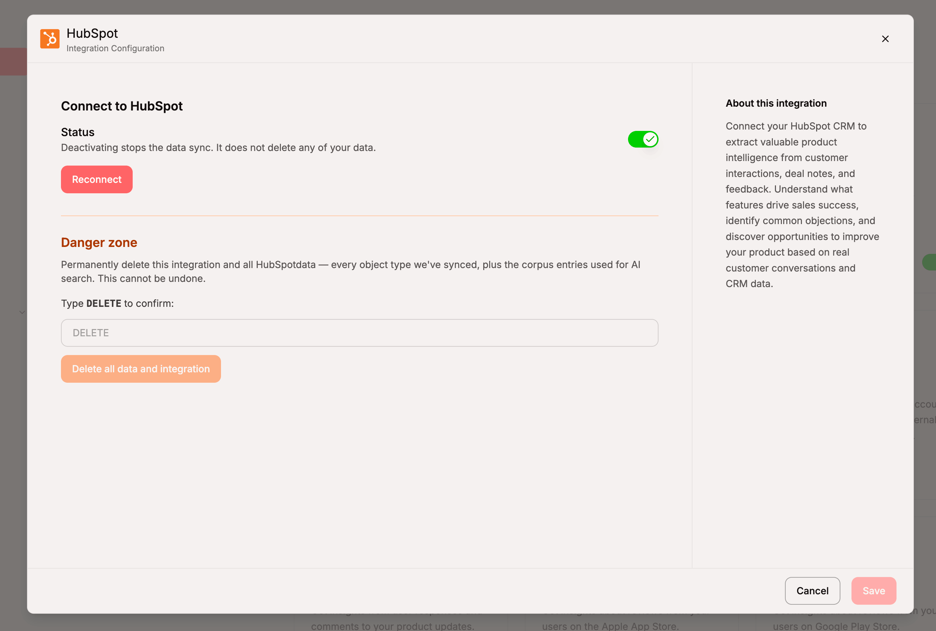Click the Connect to HubSpot heading
This screenshot has width=936, height=631.
coord(122,106)
